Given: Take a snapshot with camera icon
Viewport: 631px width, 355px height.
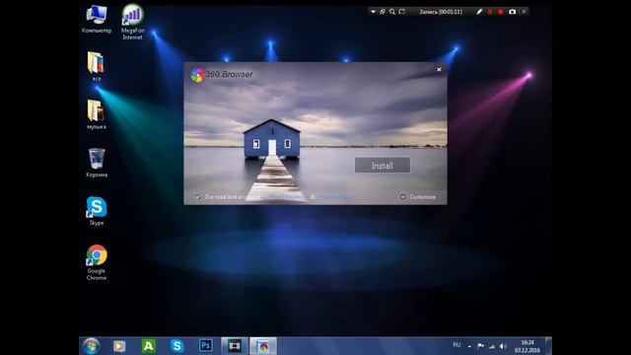Looking at the screenshot, I should pyautogui.click(x=512, y=12).
